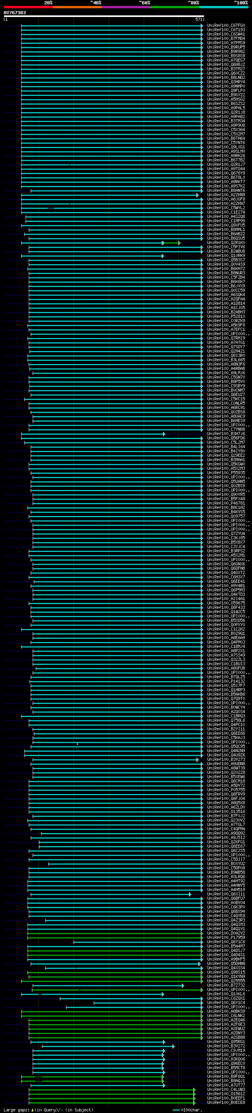
Task: Click the UniRef100_A8BKS8 label
Action: click(x=226, y=1011)
